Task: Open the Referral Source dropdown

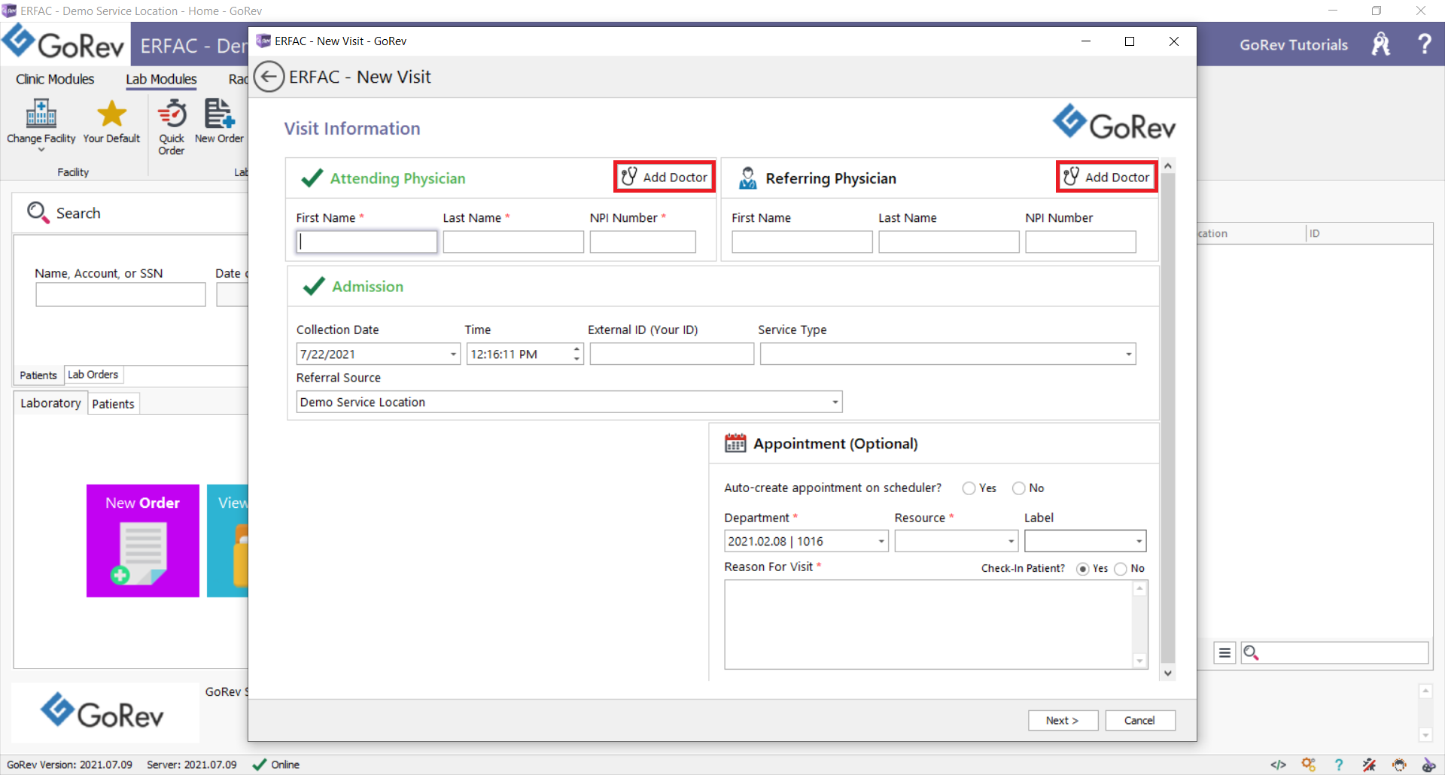Action: (x=835, y=403)
